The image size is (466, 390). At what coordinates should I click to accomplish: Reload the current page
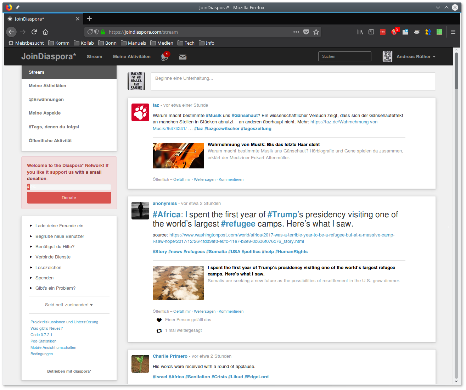pyautogui.click(x=34, y=32)
